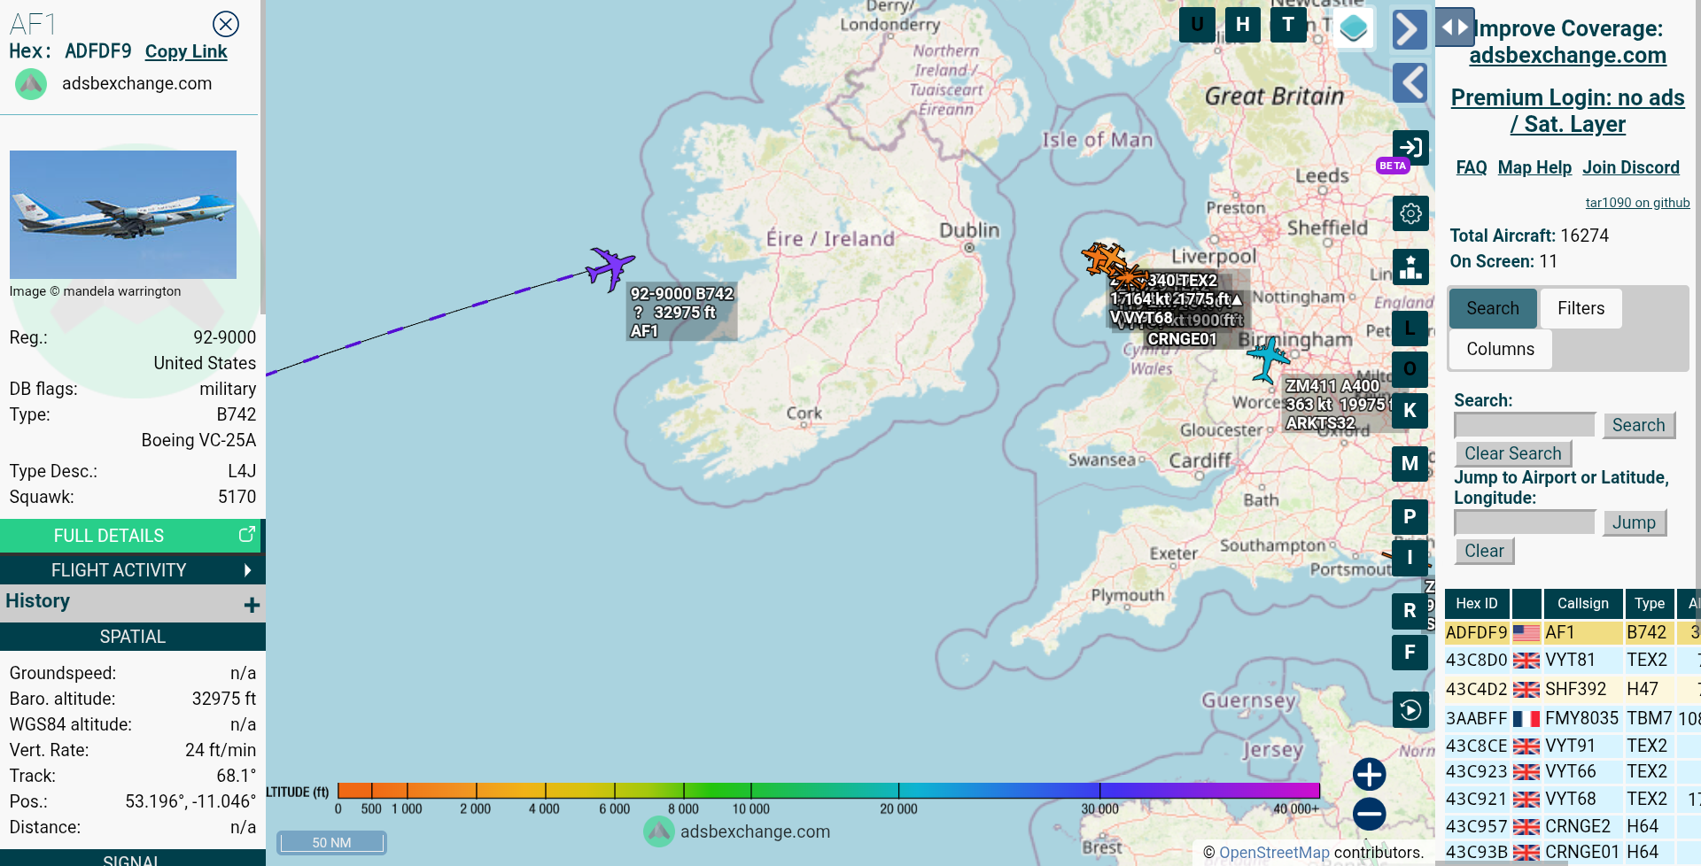This screenshot has width=1701, height=866.
Task: Click the T map toggle button
Action: coord(1288,25)
